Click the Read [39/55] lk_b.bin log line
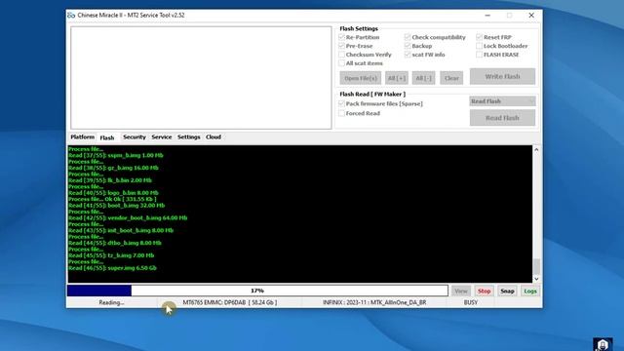This screenshot has height=351, width=624. coord(110,180)
